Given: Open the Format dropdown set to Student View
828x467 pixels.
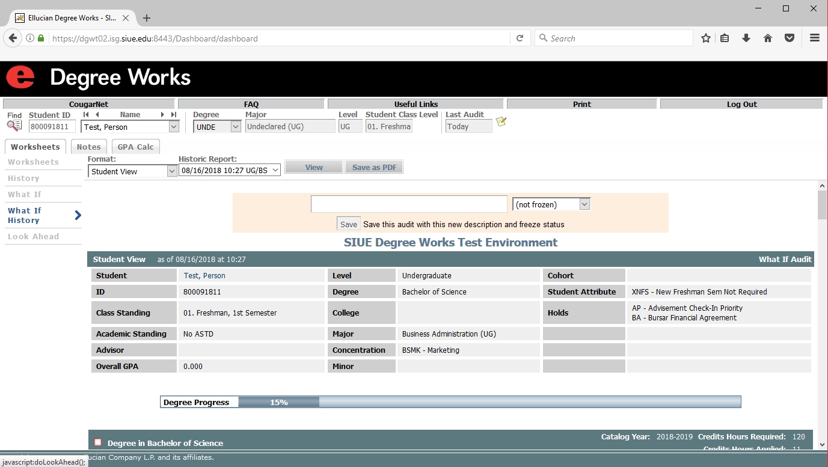Looking at the screenshot, I should pos(132,171).
